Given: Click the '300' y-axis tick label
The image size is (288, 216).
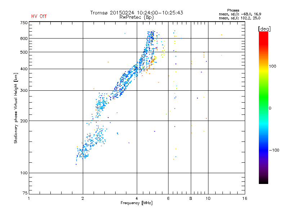Looking at the screenshot, I should [24, 91].
